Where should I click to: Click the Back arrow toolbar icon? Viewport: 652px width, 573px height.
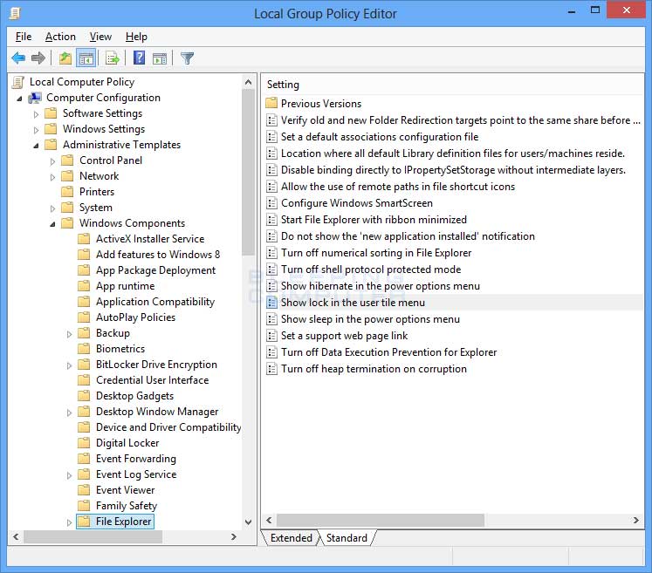tap(18, 58)
